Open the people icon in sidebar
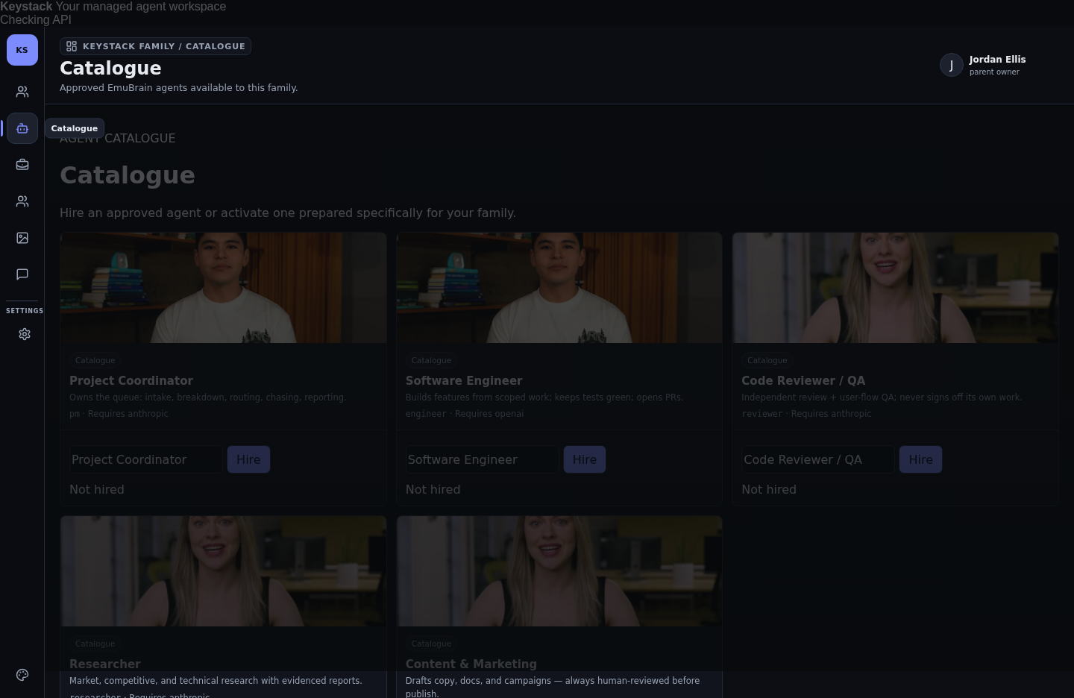Screen dimensions: 1074x698 pos(22,92)
